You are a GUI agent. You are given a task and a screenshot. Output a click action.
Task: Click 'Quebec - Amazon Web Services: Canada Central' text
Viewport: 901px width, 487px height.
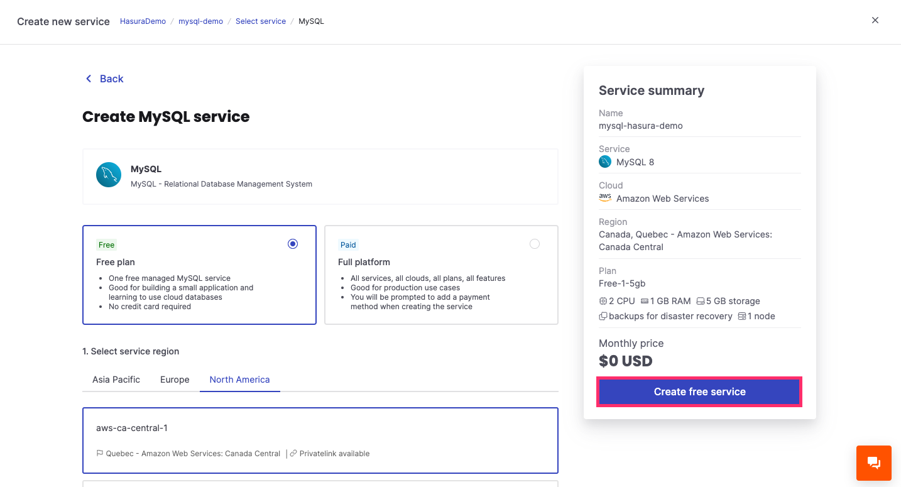click(193, 453)
